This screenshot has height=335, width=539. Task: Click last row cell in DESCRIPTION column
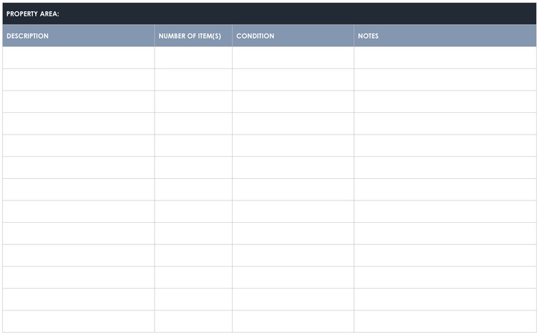coord(78,322)
